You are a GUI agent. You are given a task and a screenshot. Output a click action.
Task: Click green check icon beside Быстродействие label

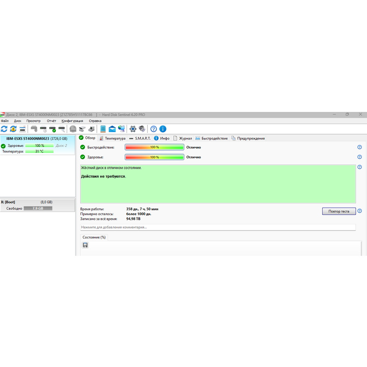[x=83, y=147]
